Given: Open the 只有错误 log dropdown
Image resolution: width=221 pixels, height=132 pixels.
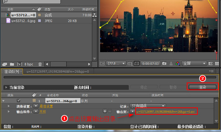Looking at the screenshot, I should [x=148, y=106].
